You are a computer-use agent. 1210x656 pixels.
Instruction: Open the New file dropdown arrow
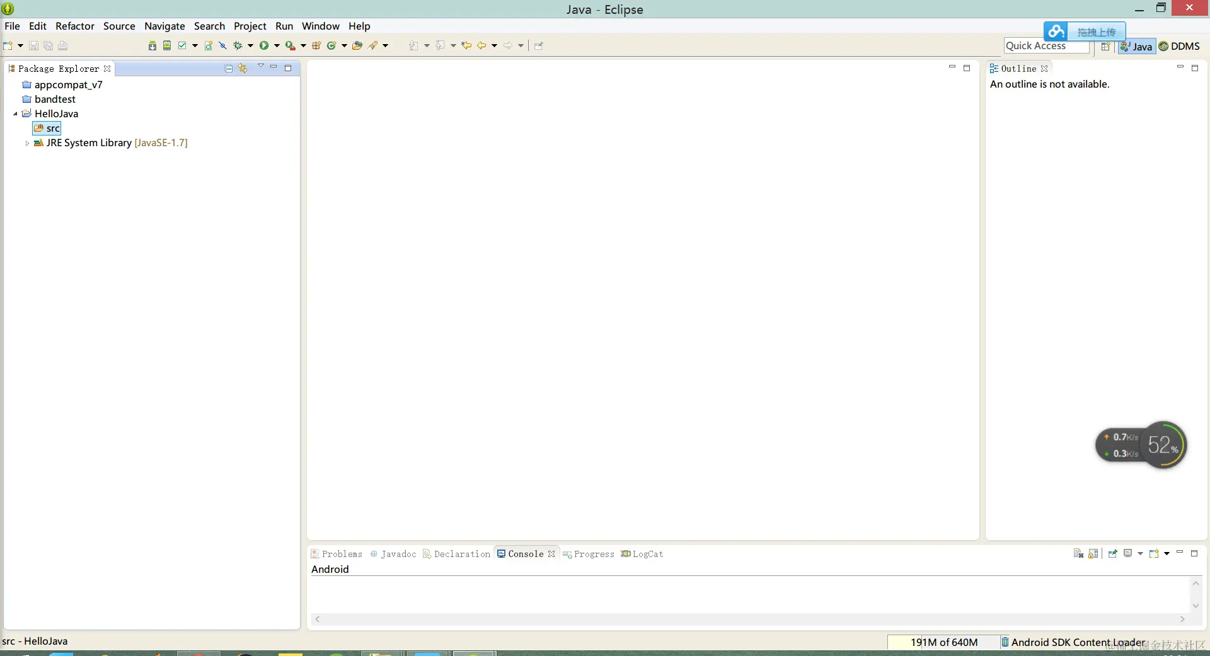(x=20, y=45)
